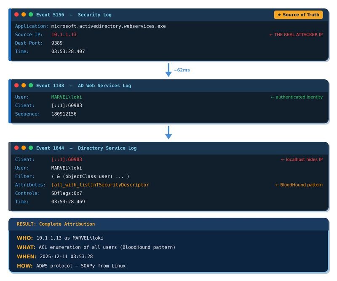The image size is (337, 281).
Task: Click the red dot on Event 5156 window
Action: click(x=16, y=15)
